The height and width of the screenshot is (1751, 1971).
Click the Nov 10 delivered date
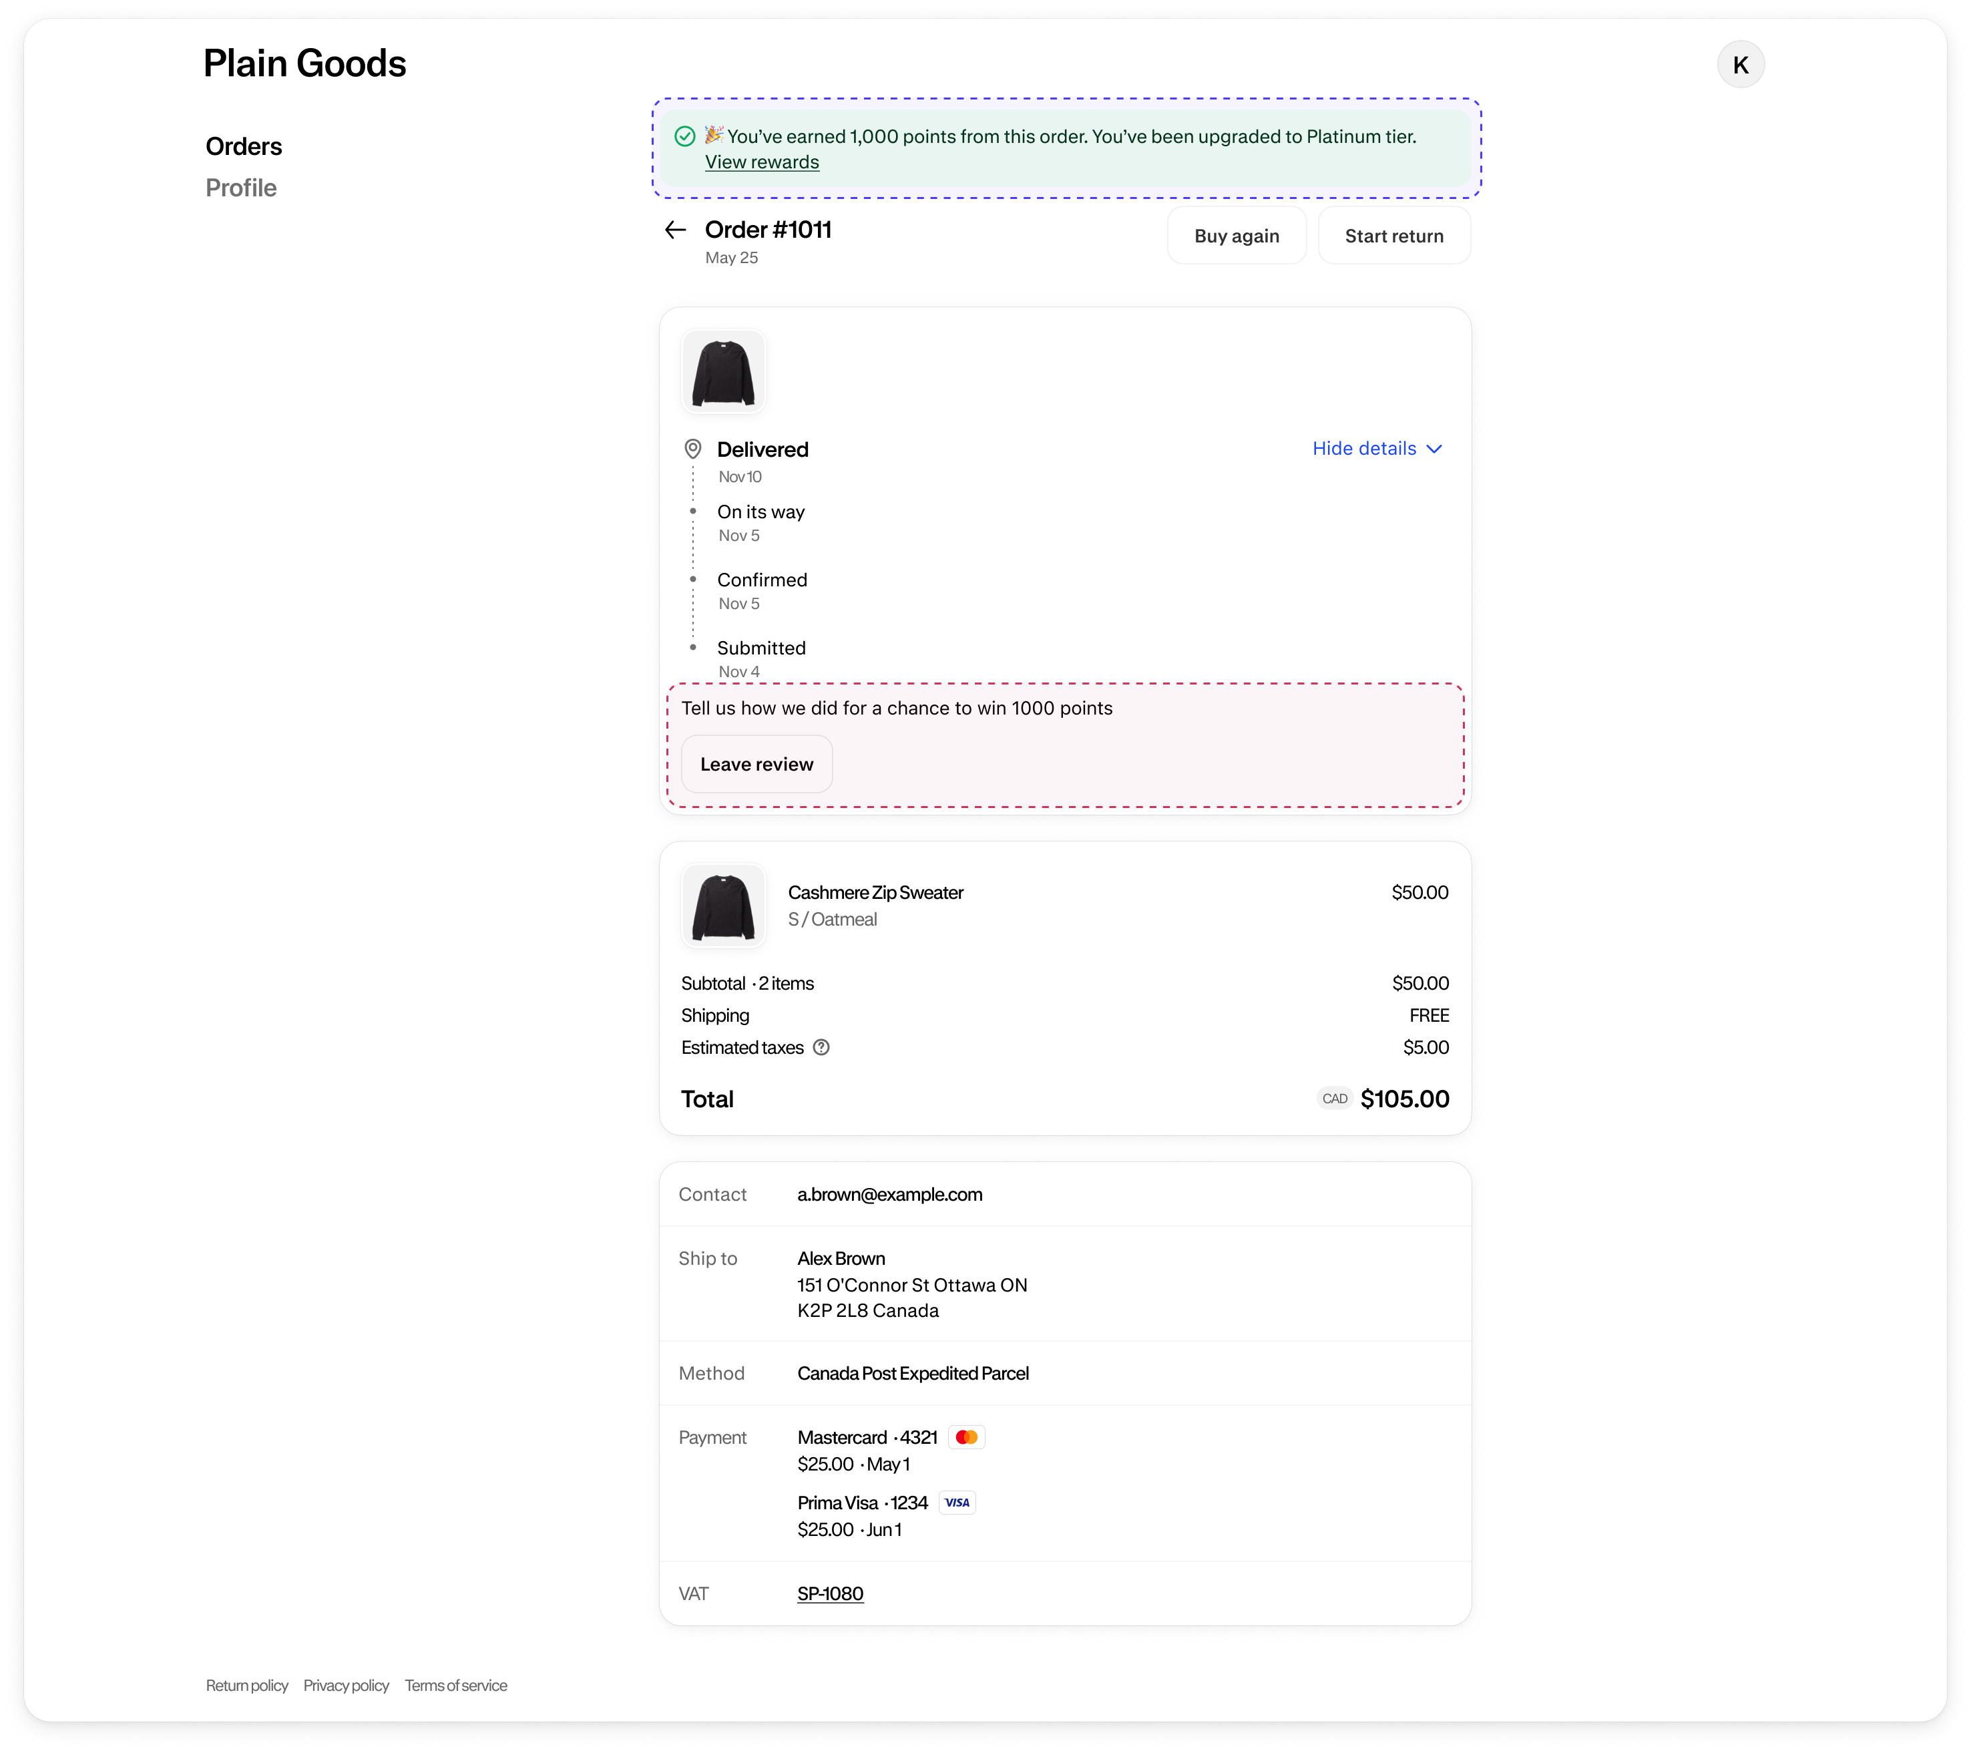[x=740, y=477]
